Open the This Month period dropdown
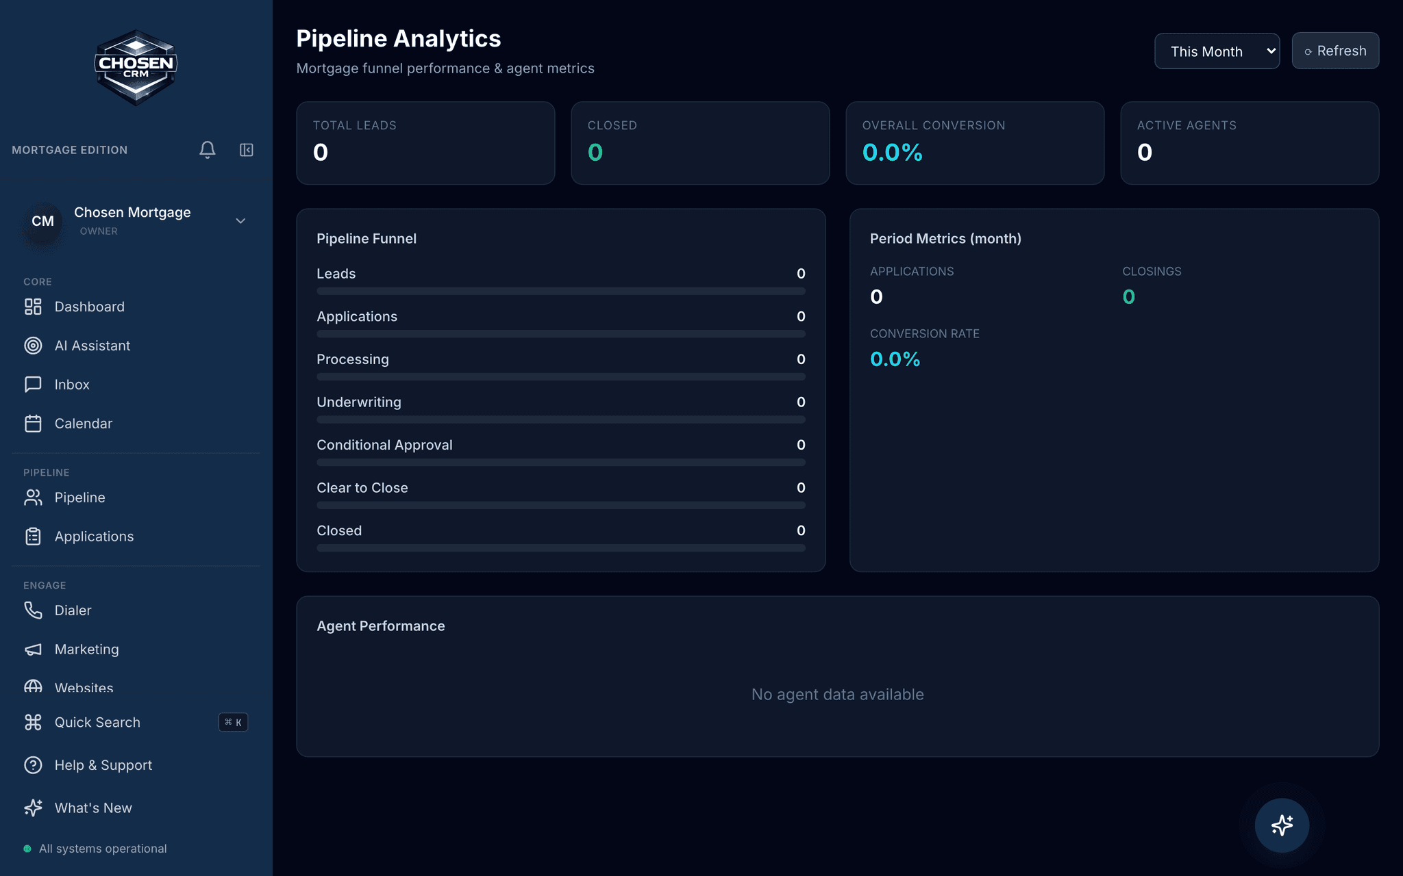Viewport: 1403px width, 876px height. (x=1217, y=51)
